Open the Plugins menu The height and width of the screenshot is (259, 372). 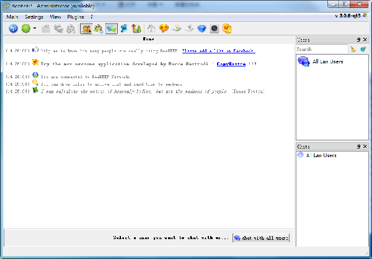(x=76, y=16)
